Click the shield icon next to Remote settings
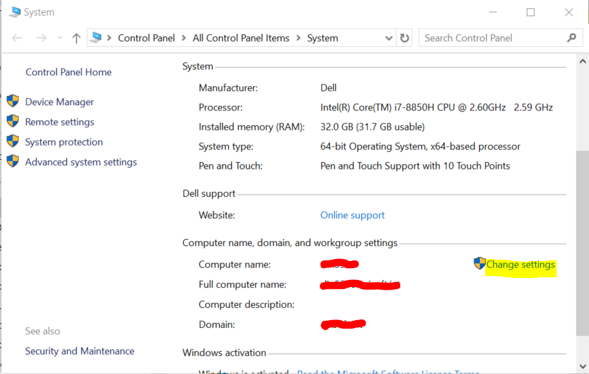 pos(12,121)
